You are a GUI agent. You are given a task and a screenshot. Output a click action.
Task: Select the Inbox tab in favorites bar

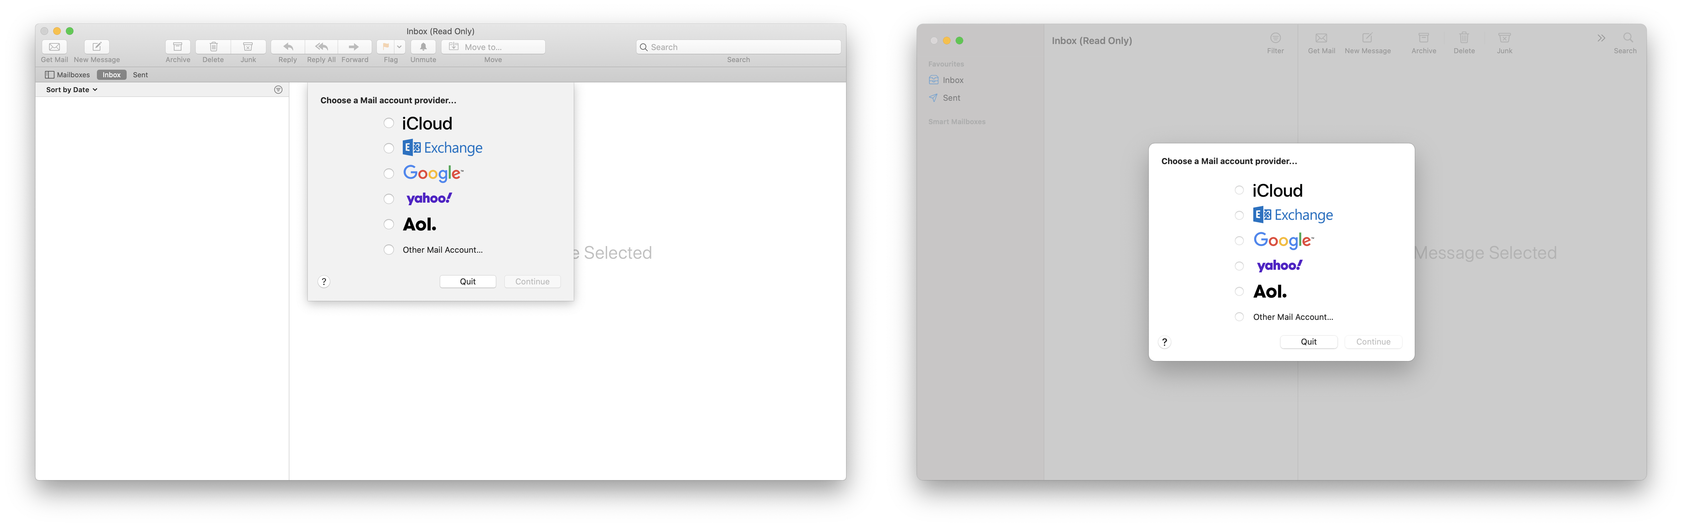click(112, 75)
